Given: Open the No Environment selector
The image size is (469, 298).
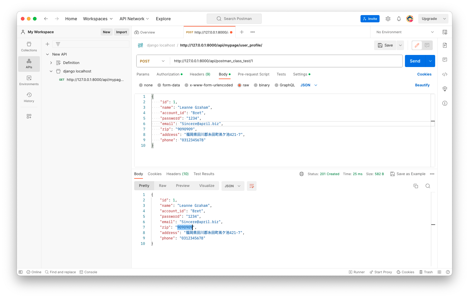Looking at the screenshot, I should click(x=404, y=32).
